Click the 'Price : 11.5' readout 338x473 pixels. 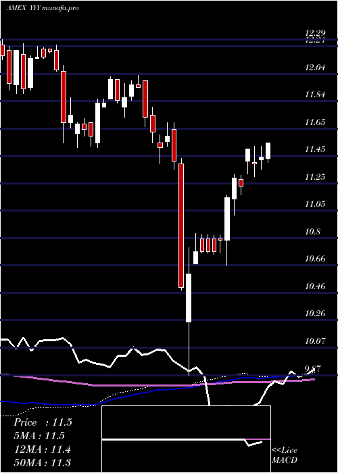pyautogui.click(x=43, y=422)
